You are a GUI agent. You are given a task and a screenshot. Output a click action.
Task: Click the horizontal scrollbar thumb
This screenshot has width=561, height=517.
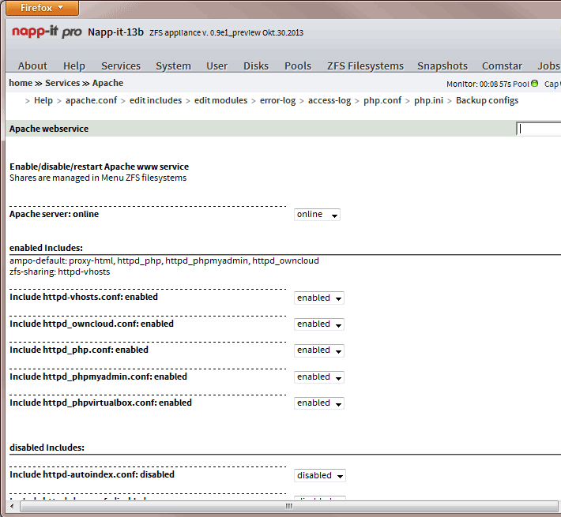pos(289,506)
